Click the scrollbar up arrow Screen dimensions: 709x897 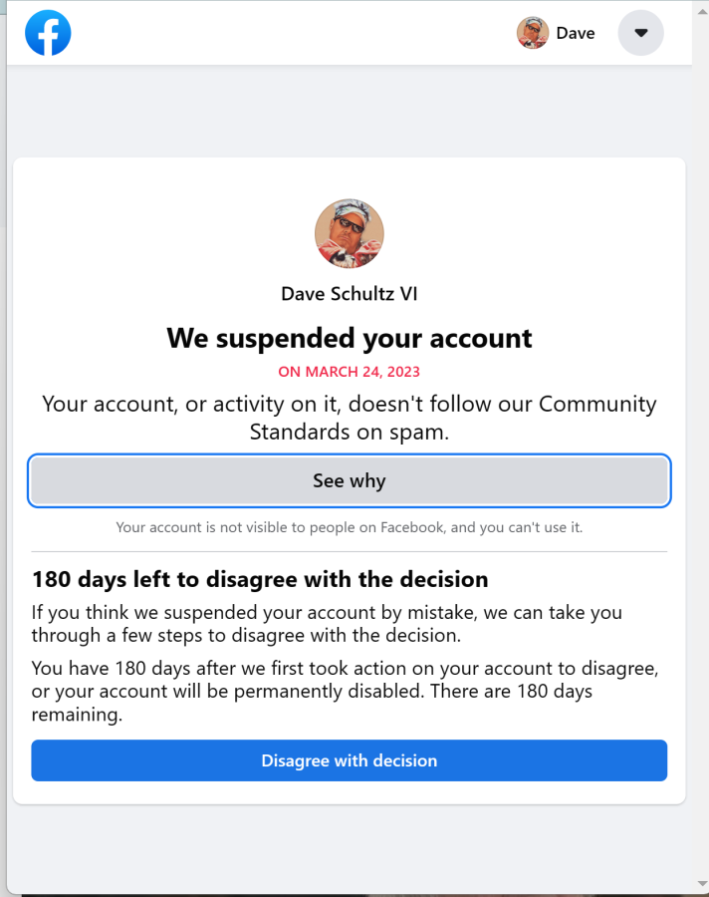pos(702,12)
